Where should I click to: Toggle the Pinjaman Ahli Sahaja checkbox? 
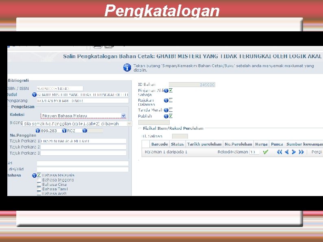[170, 90]
